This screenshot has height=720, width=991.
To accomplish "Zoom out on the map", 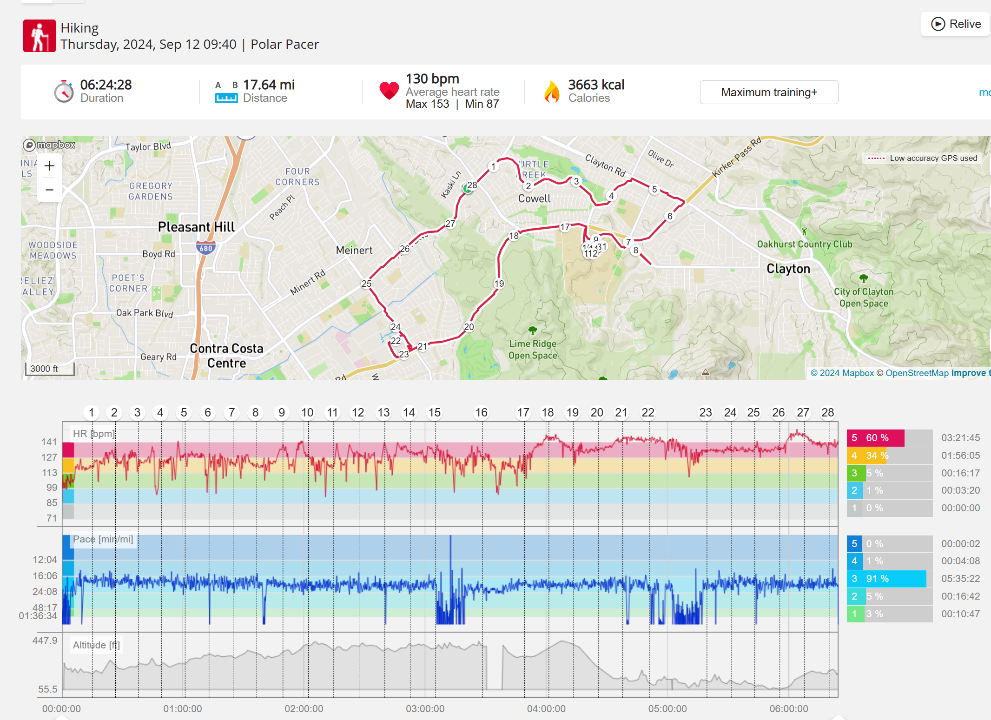I will click(49, 190).
